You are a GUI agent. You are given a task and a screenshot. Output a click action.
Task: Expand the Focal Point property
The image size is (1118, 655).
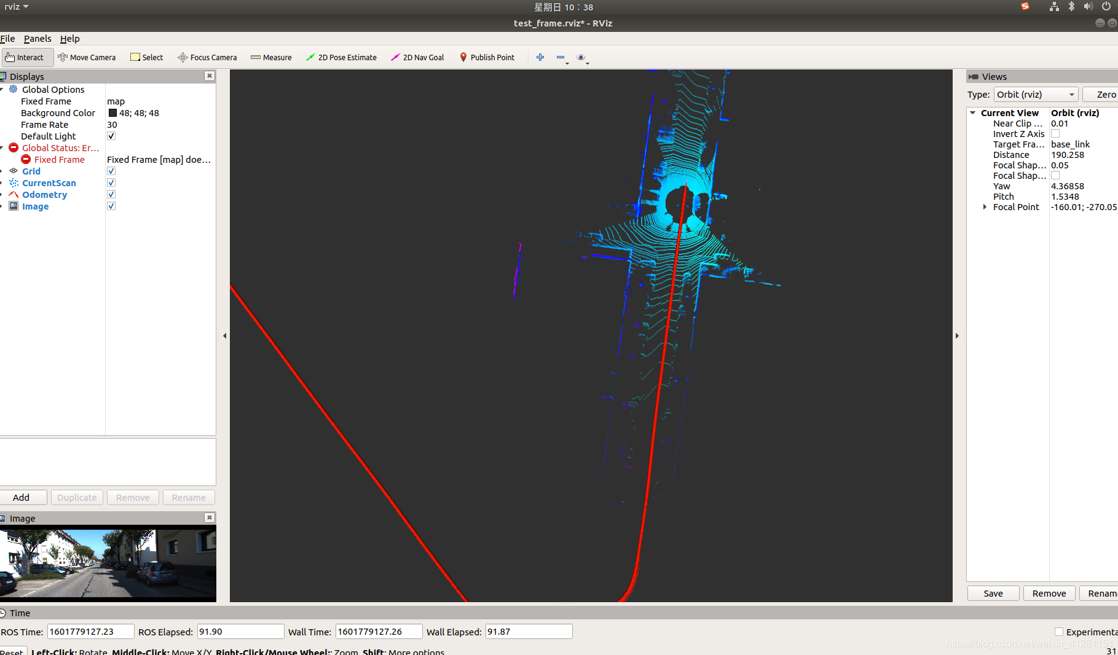[985, 207]
